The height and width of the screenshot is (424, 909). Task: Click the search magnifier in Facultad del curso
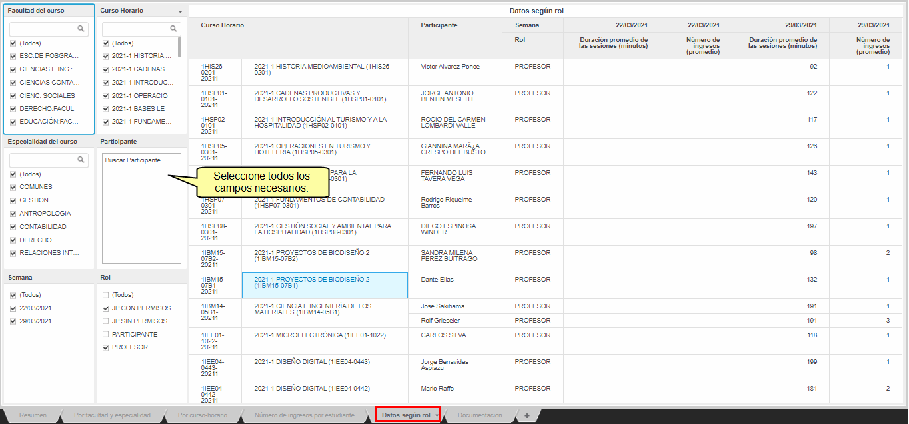coord(81,29)
